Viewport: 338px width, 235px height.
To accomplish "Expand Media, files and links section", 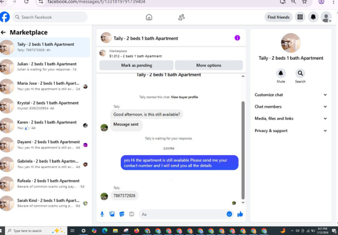I will click(x=291, y=119).
